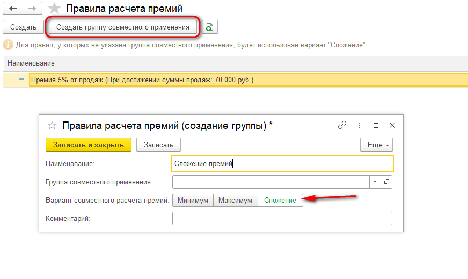Add page to favorites via gray star
This screenshot has width=468, height=279.
[54, 9]
